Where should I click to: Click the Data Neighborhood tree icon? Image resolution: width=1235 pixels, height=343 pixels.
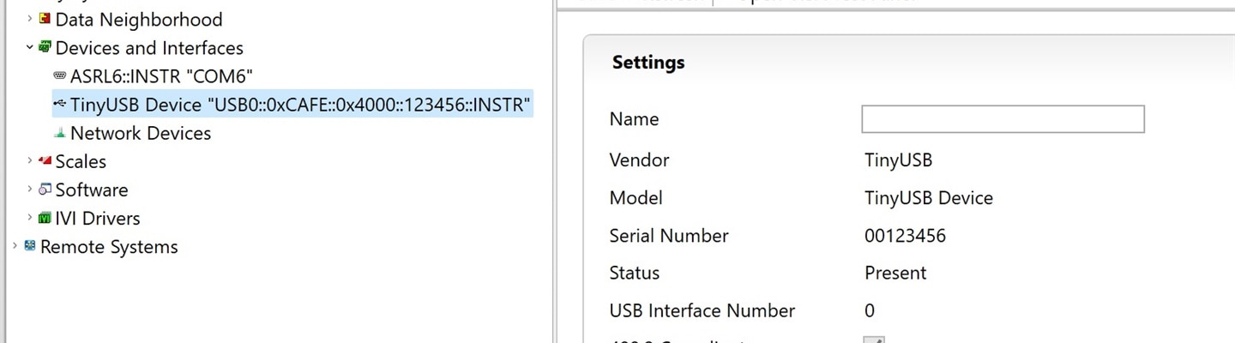[x=45, y=19]
